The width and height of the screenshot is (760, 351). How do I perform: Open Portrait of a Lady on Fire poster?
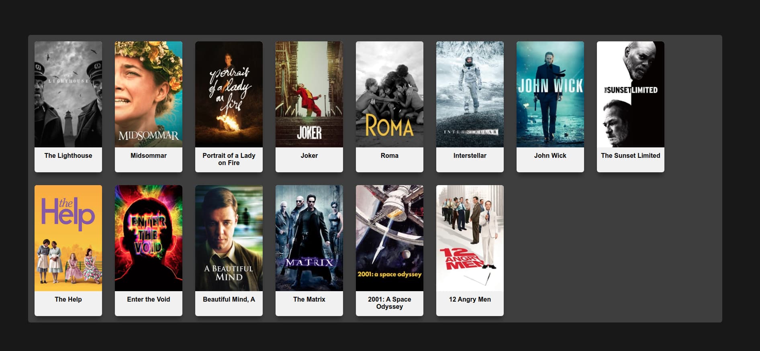229,94
